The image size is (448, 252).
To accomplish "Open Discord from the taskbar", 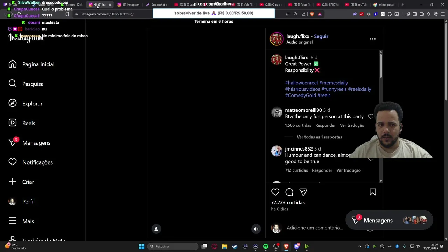I will [296, 246].
